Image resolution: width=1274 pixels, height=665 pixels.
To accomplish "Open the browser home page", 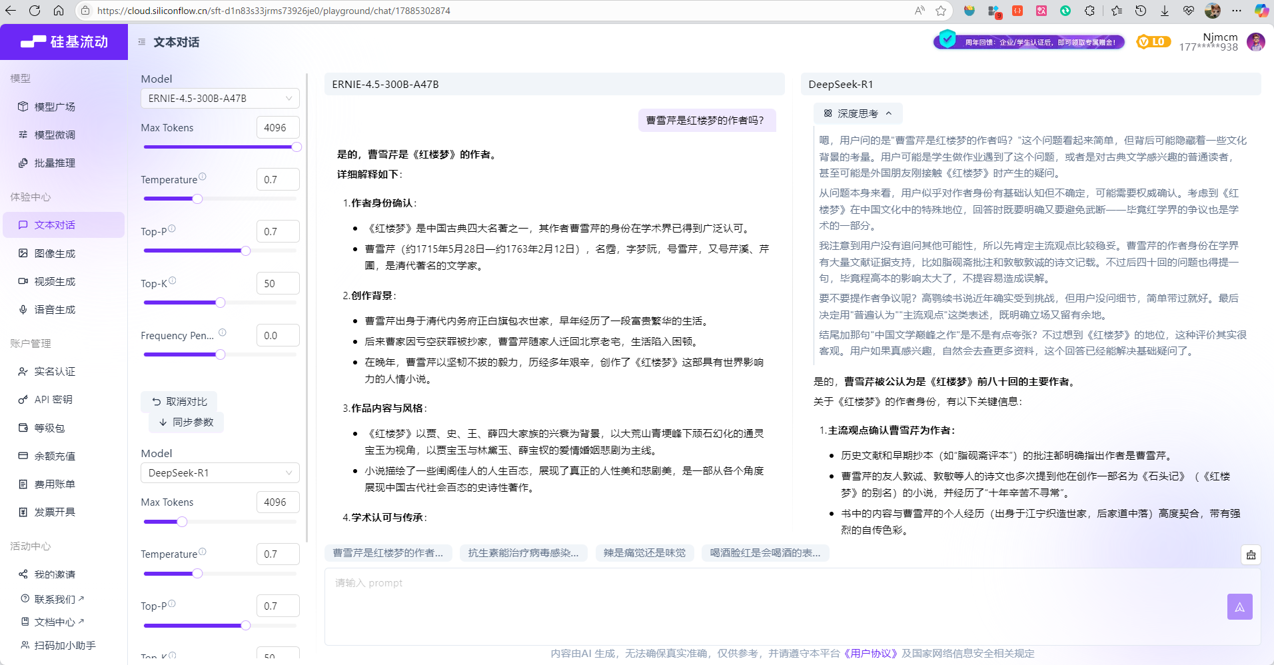I will [x=59, y=11].
